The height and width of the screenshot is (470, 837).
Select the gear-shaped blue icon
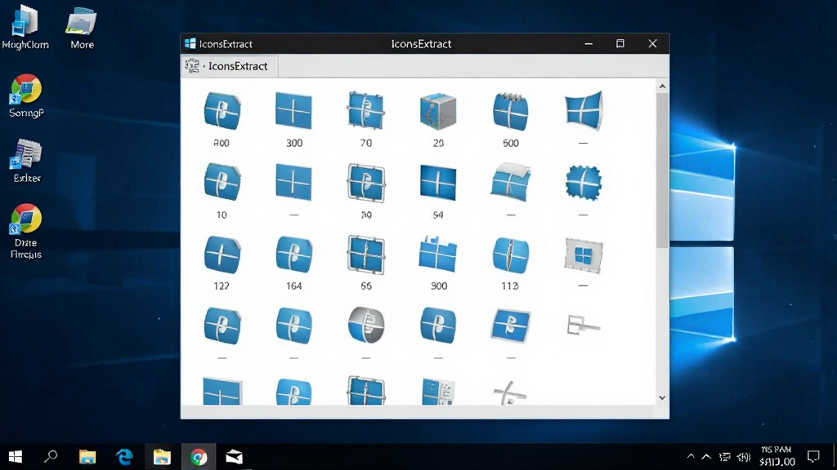584,183
